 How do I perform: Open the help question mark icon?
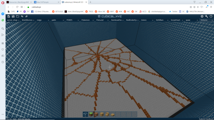(211, 16)
